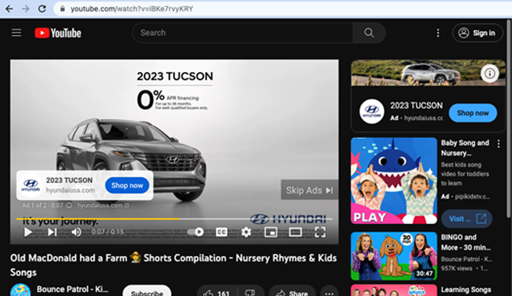Screen dimensions: 512x296
Task: Click the Sign in button
Action: (477, 33)
